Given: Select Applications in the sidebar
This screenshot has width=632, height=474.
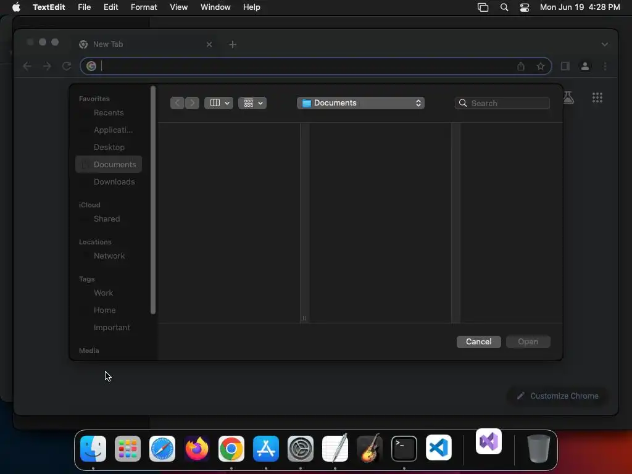Looking at the screenshot, I should tap(109, 130).
